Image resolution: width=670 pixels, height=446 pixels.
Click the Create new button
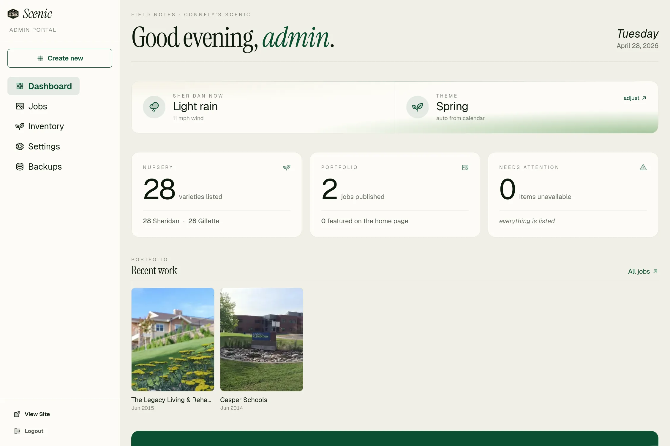click(60, 58)
